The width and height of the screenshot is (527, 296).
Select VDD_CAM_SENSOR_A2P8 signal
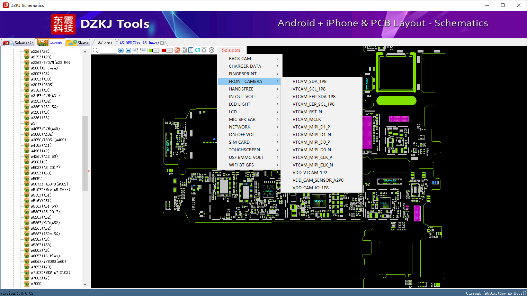click(x=322, y=180)
